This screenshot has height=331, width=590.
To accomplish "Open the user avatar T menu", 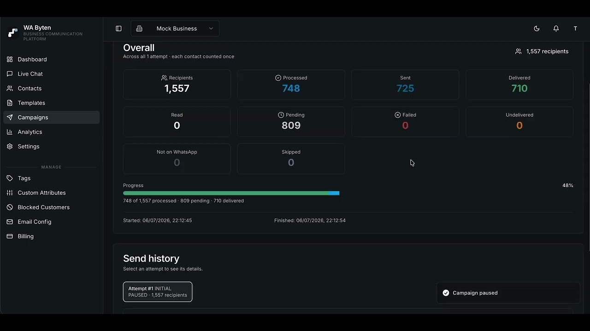I will click(575, 29).
